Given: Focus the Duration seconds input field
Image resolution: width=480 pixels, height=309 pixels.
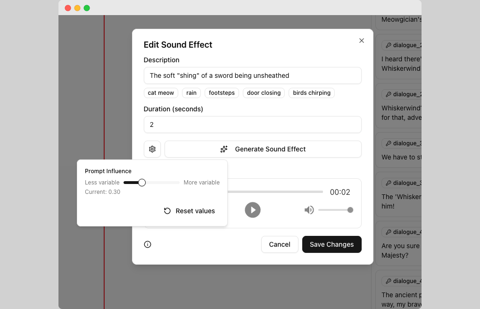Looking at the screenshot, I should click(x=253, y=125).
